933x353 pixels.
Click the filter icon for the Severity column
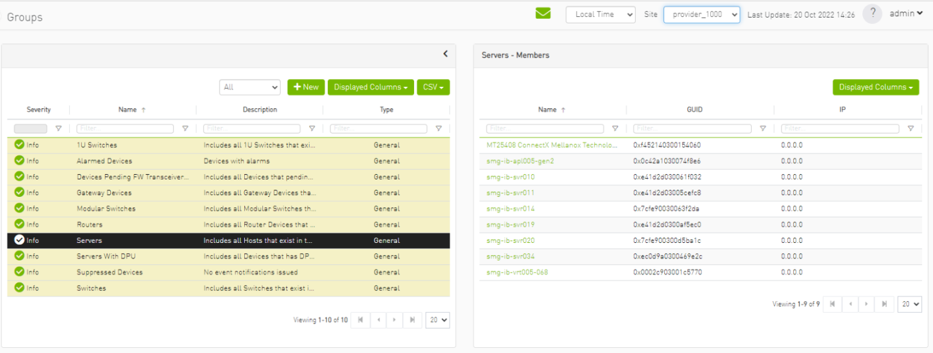[x=59, y=129]
